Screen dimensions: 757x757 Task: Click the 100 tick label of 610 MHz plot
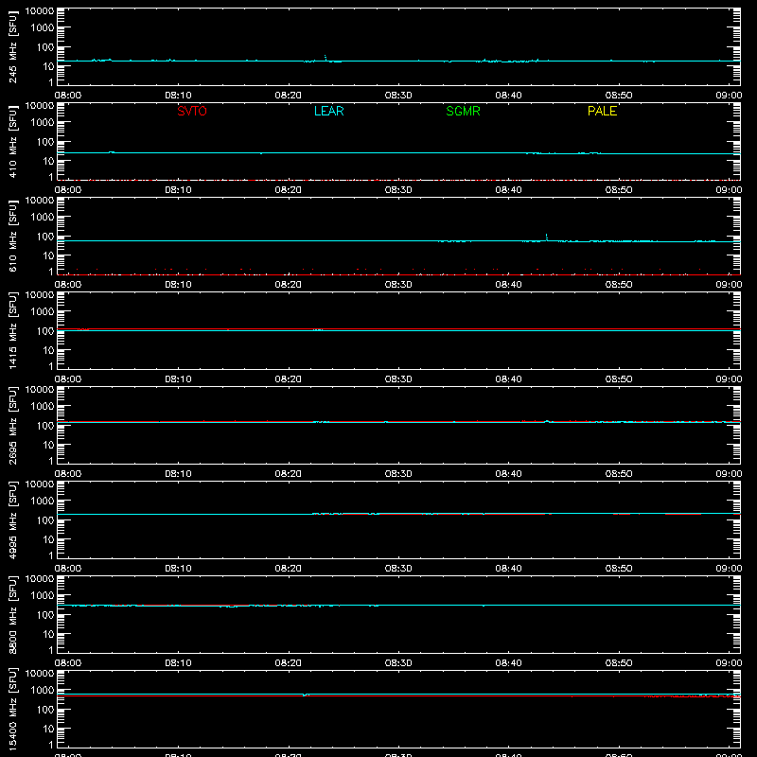tap(45, 237)
